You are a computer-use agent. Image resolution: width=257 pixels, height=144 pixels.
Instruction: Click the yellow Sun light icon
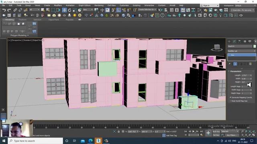pyautogui.click(x=75, y=15)
